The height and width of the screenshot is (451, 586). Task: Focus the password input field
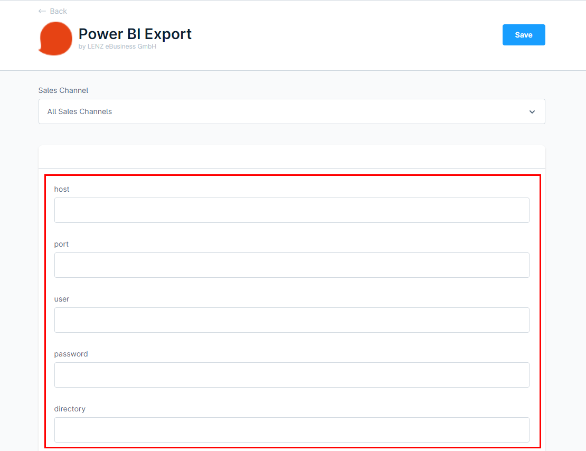[x=291, y=375]
